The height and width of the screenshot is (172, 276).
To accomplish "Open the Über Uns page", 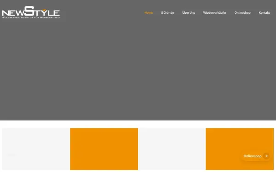I will [x=189, y=13].
